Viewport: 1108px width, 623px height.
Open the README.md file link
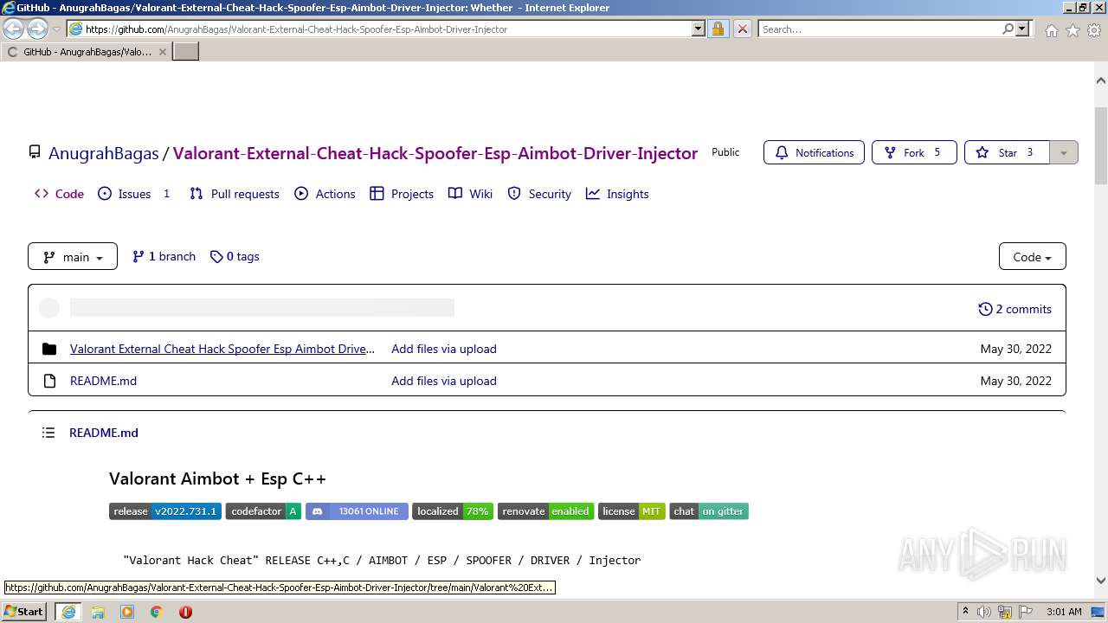[x=103, y=381]
